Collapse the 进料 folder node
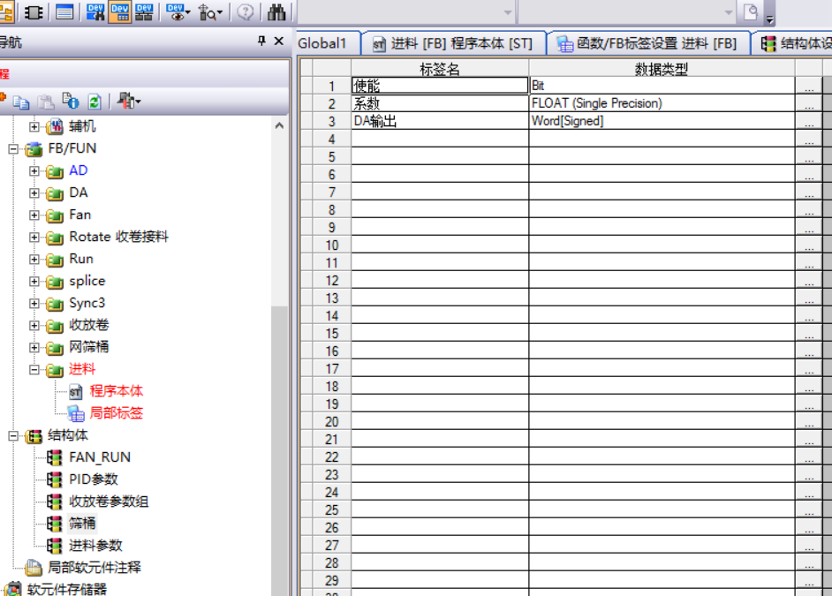This screenshot has width=832, height=596. pos(34,369)
